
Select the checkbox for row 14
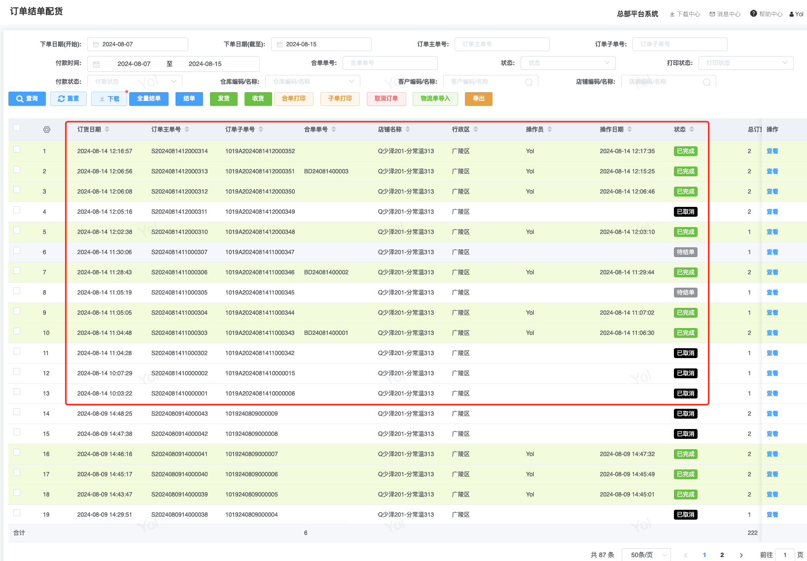click(17, 412)
